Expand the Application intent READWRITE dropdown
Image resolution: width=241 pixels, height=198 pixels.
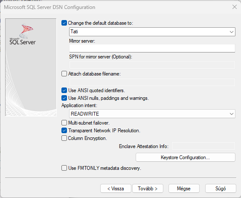coord(152,114)
